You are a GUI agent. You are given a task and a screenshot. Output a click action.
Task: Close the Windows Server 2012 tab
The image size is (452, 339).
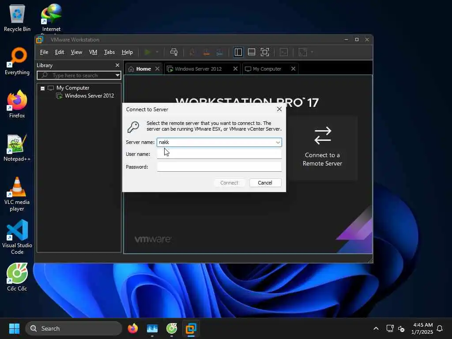tap(235, 68)
